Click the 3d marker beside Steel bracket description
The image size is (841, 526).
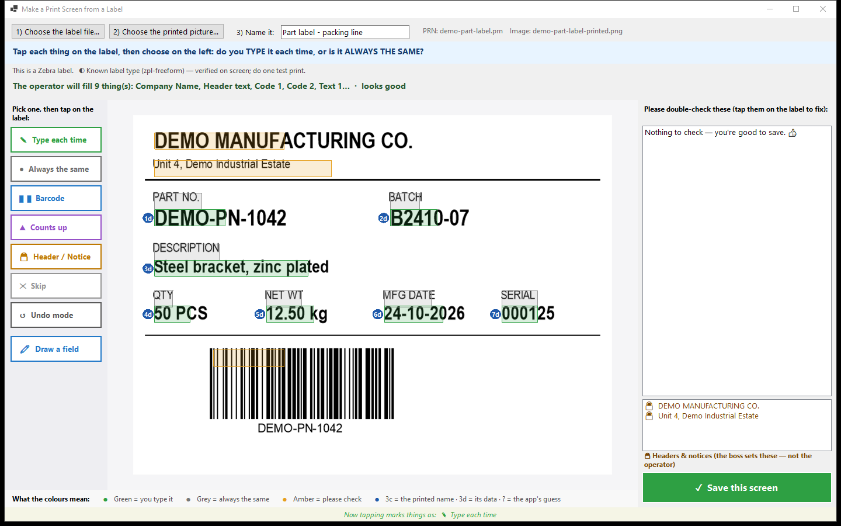148,268
